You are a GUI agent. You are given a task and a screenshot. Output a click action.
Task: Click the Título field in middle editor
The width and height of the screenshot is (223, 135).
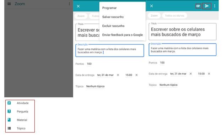(x=87, y=32)
